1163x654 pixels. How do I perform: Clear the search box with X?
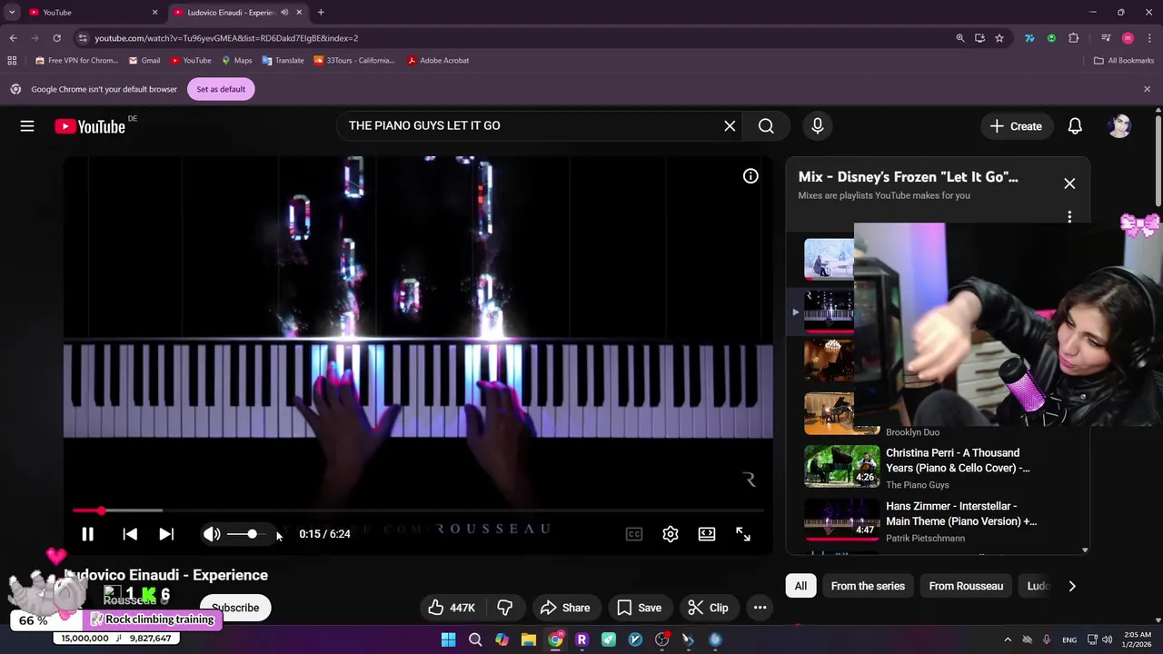click(730, 126)
